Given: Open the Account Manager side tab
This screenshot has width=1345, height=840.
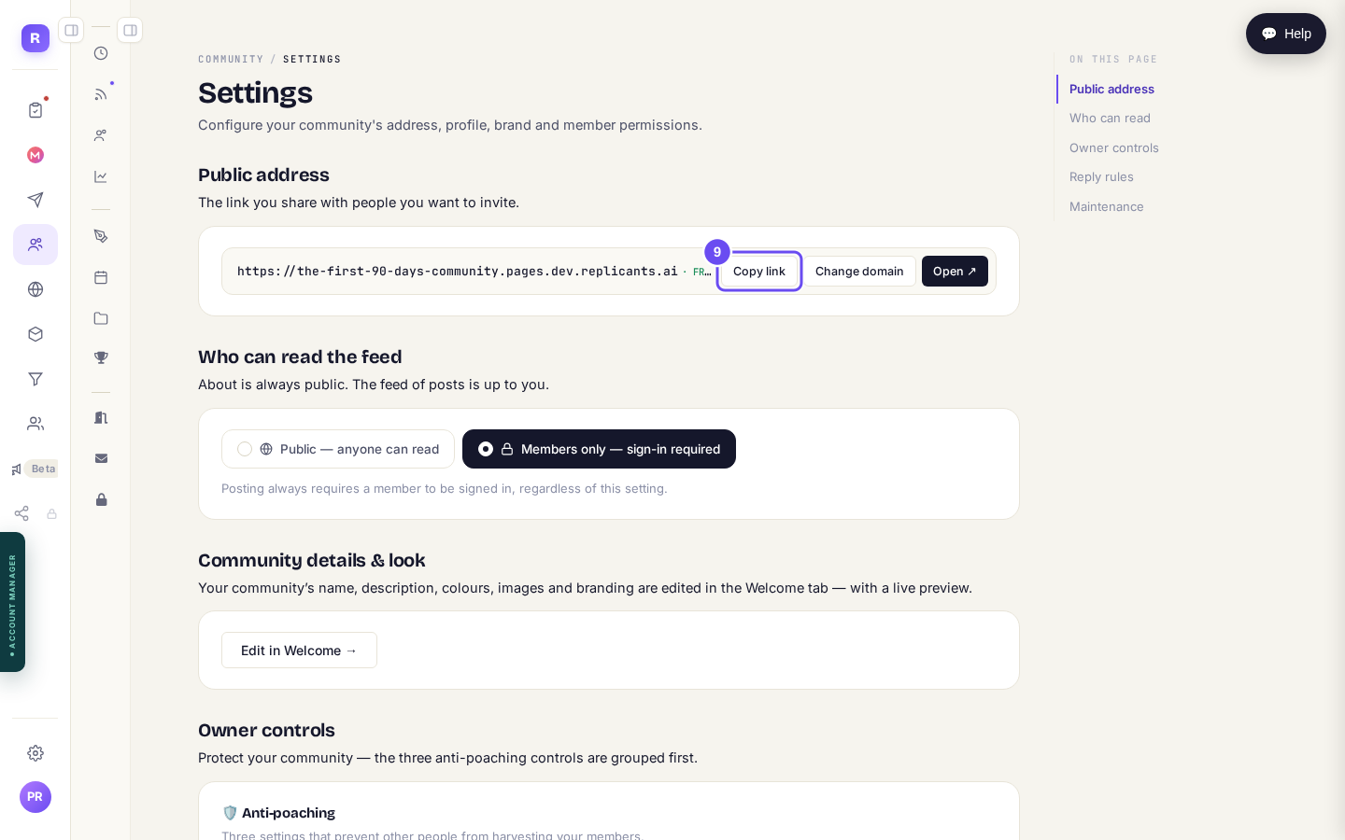Looking at the screenshot, I should (x=12, y=602).
